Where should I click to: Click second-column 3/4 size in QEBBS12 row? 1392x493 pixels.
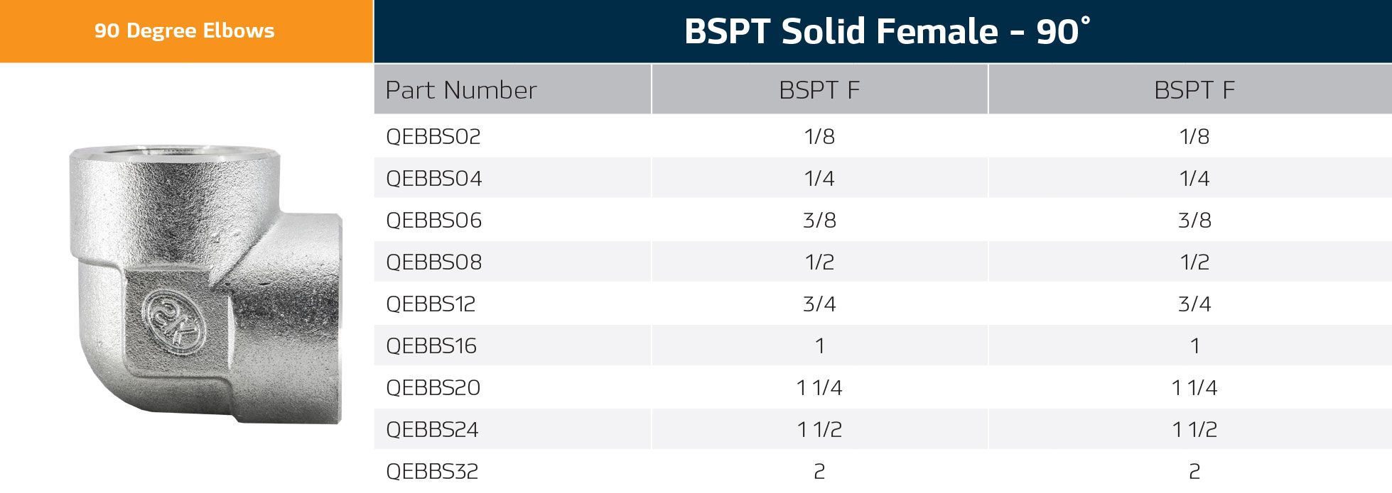tap(1194, 304)
